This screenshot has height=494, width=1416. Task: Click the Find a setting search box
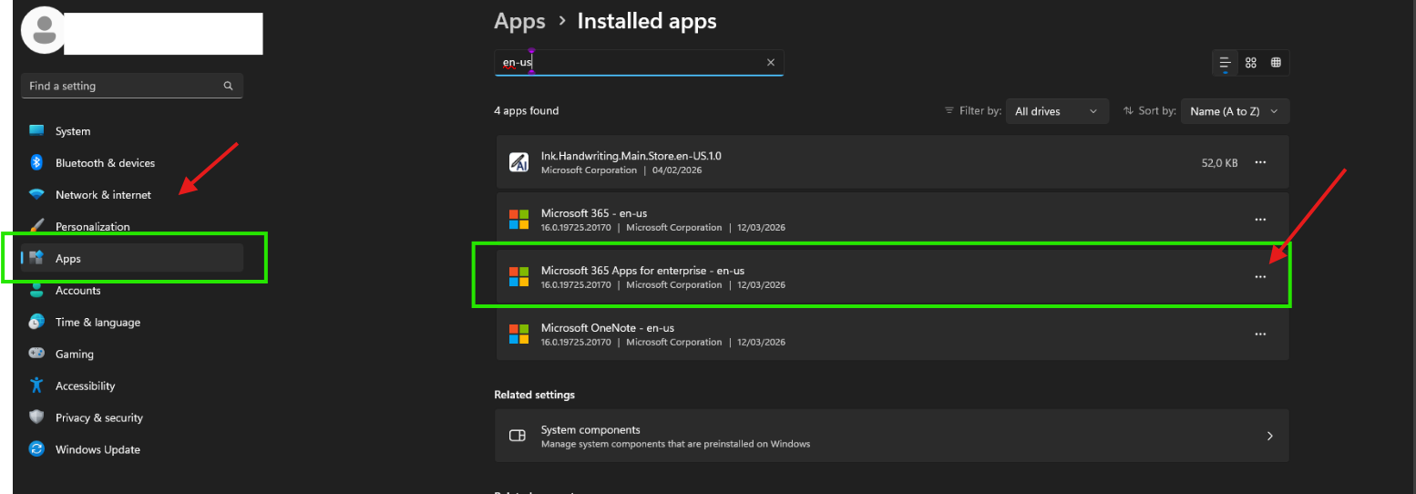(132, 86)
